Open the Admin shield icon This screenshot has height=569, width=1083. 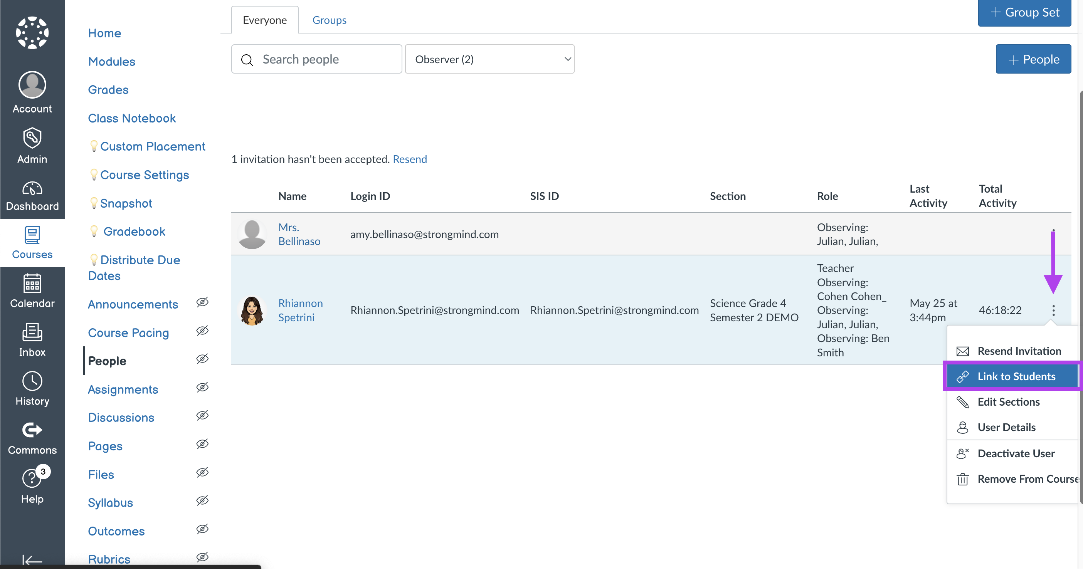click(x=32, y=138)
